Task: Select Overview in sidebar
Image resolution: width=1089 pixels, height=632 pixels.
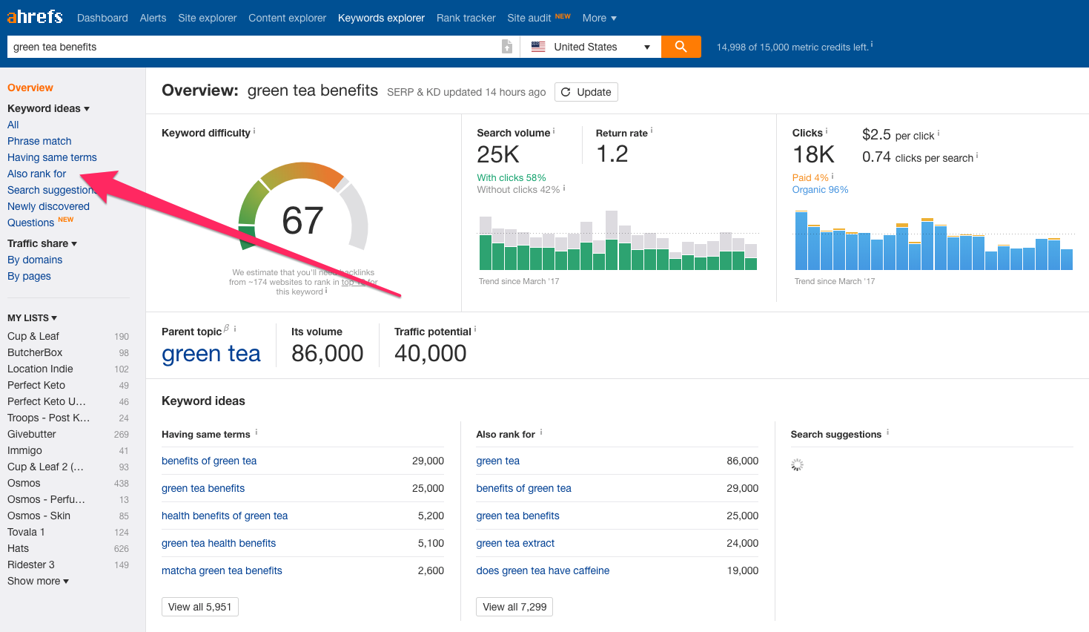Action: pos(30,88)
